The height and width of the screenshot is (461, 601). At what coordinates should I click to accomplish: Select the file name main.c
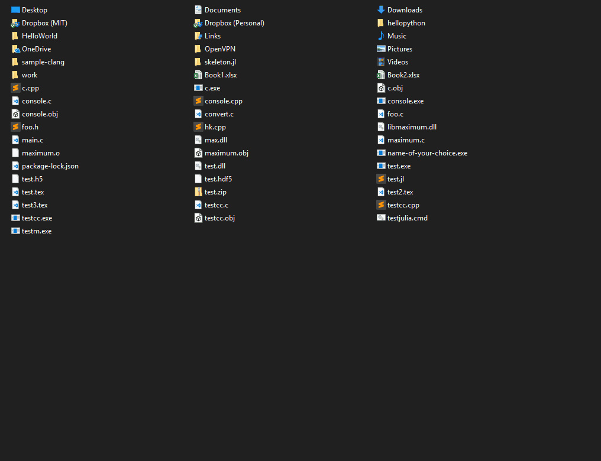tap(33, 140)
